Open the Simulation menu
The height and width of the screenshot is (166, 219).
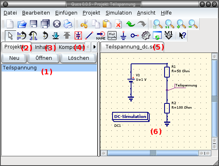pos(119,13)
